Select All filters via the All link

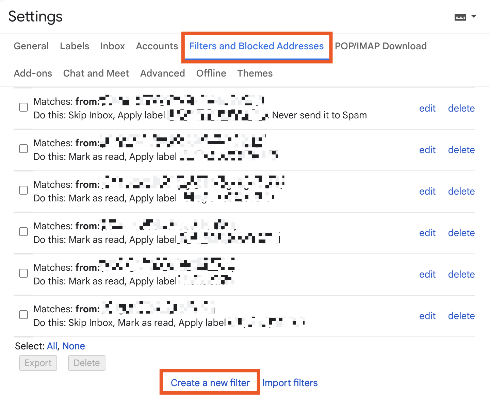pyautogui.click(x=52, y=346)
